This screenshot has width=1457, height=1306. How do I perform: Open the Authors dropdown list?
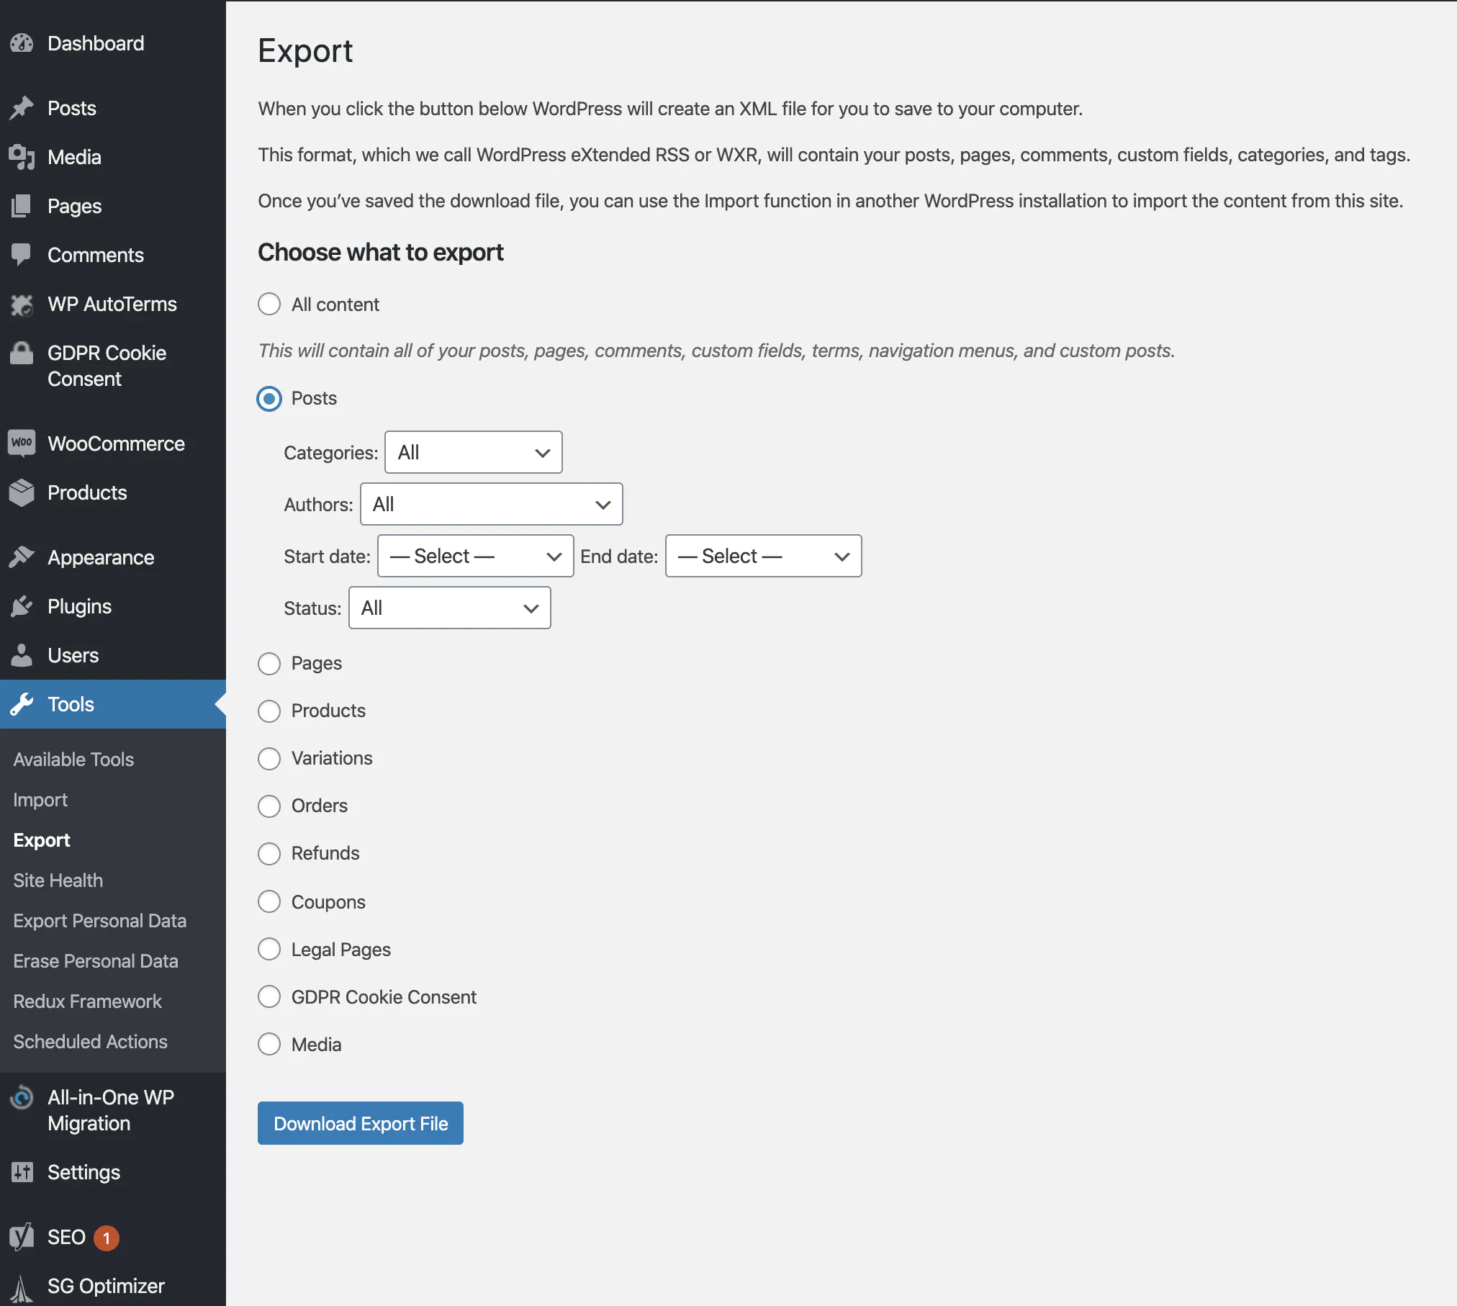(491, 504)
